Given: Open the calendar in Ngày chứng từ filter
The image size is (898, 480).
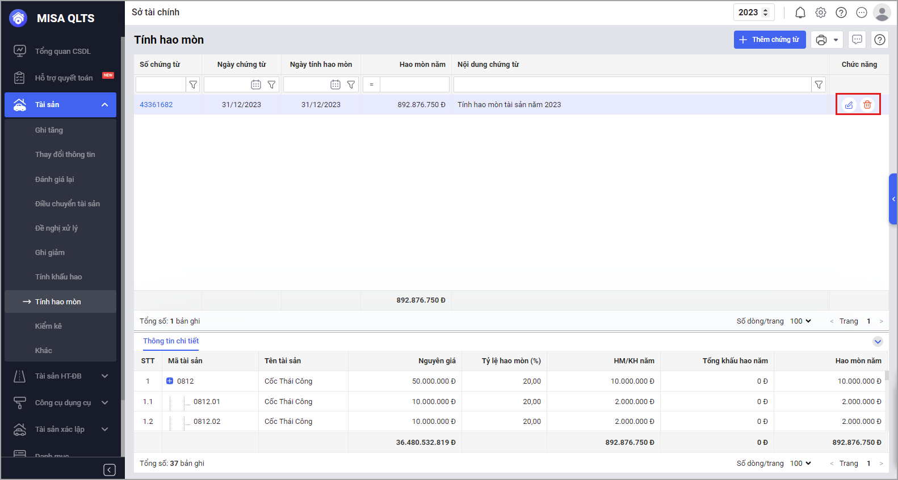Looking at the screenshot, I should (256, 84).
